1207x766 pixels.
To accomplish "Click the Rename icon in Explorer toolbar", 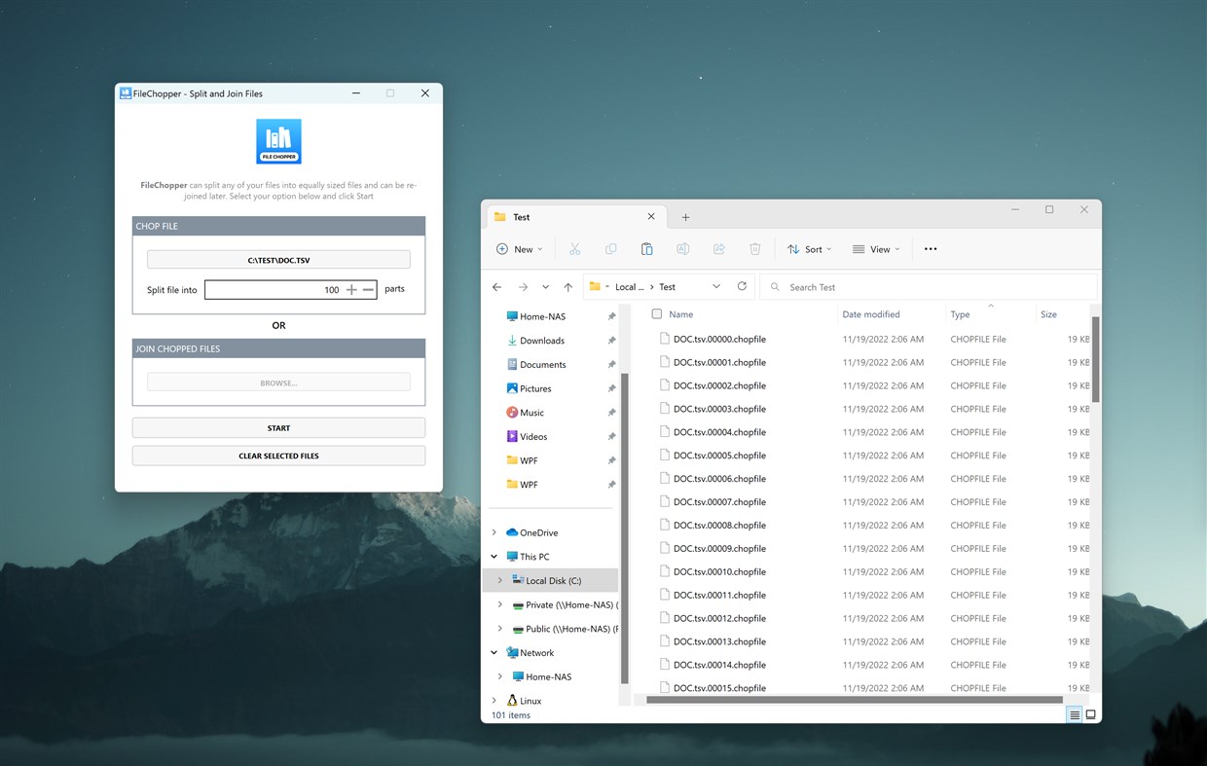I will [x=682, y=249].
